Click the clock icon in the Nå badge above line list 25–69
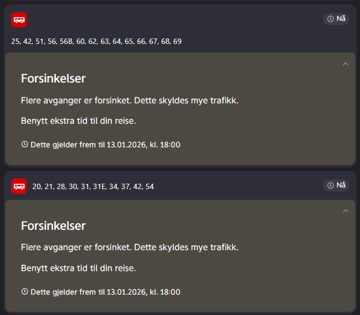The height and width of the screenshot is (315, 360). [331, 19]
